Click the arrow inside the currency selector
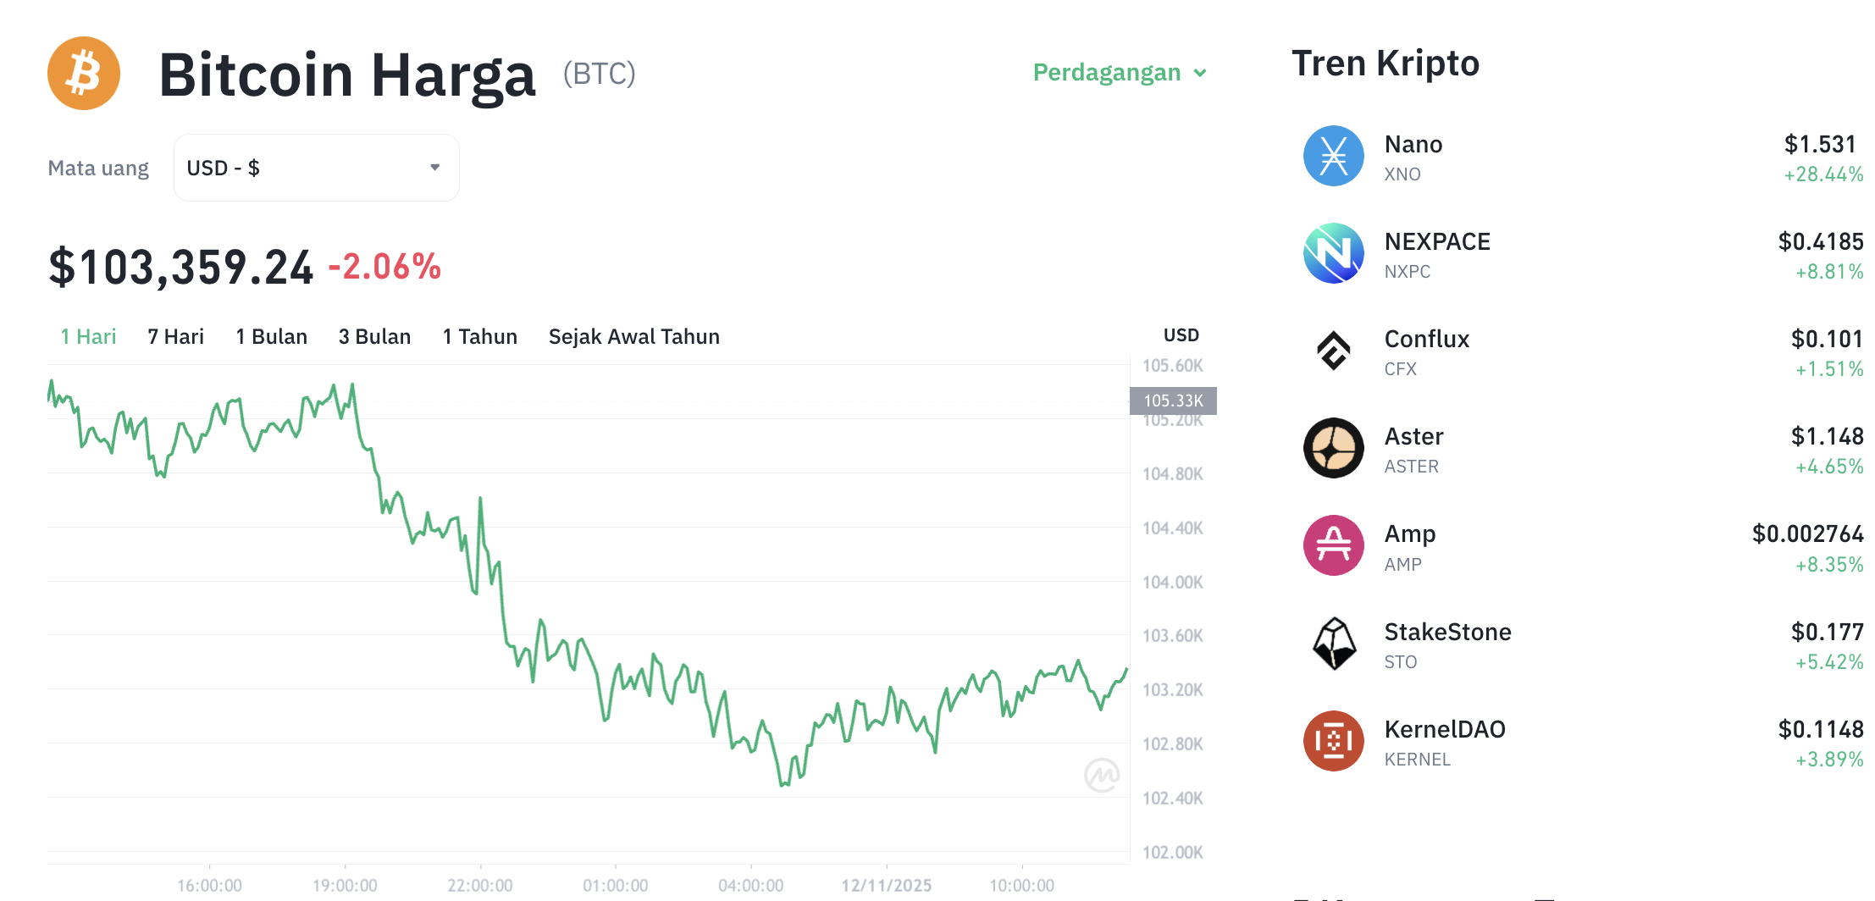1875x901 pixels. (434, 167)
